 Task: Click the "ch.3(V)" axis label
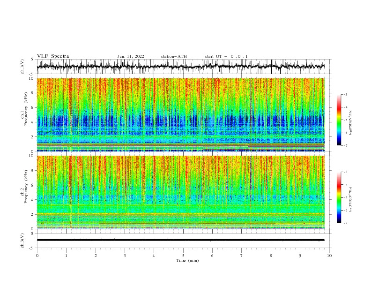[22, 241]
